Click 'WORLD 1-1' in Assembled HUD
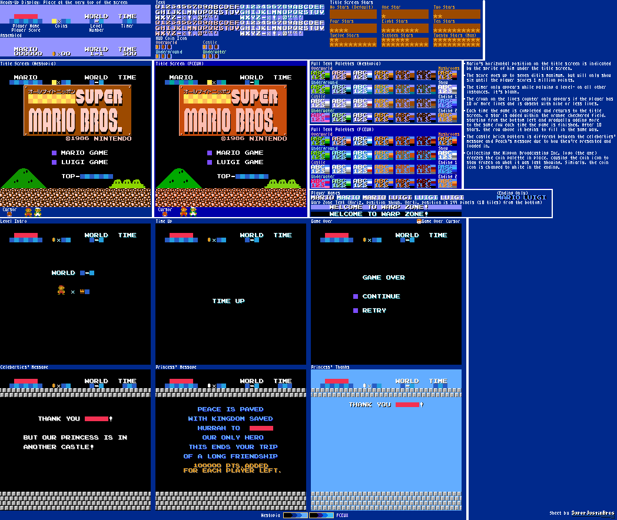The image size is (617, 520). pos(97,51)
